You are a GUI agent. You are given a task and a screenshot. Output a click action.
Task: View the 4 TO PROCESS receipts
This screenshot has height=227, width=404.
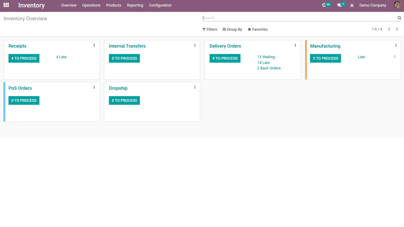pos(24,58)
